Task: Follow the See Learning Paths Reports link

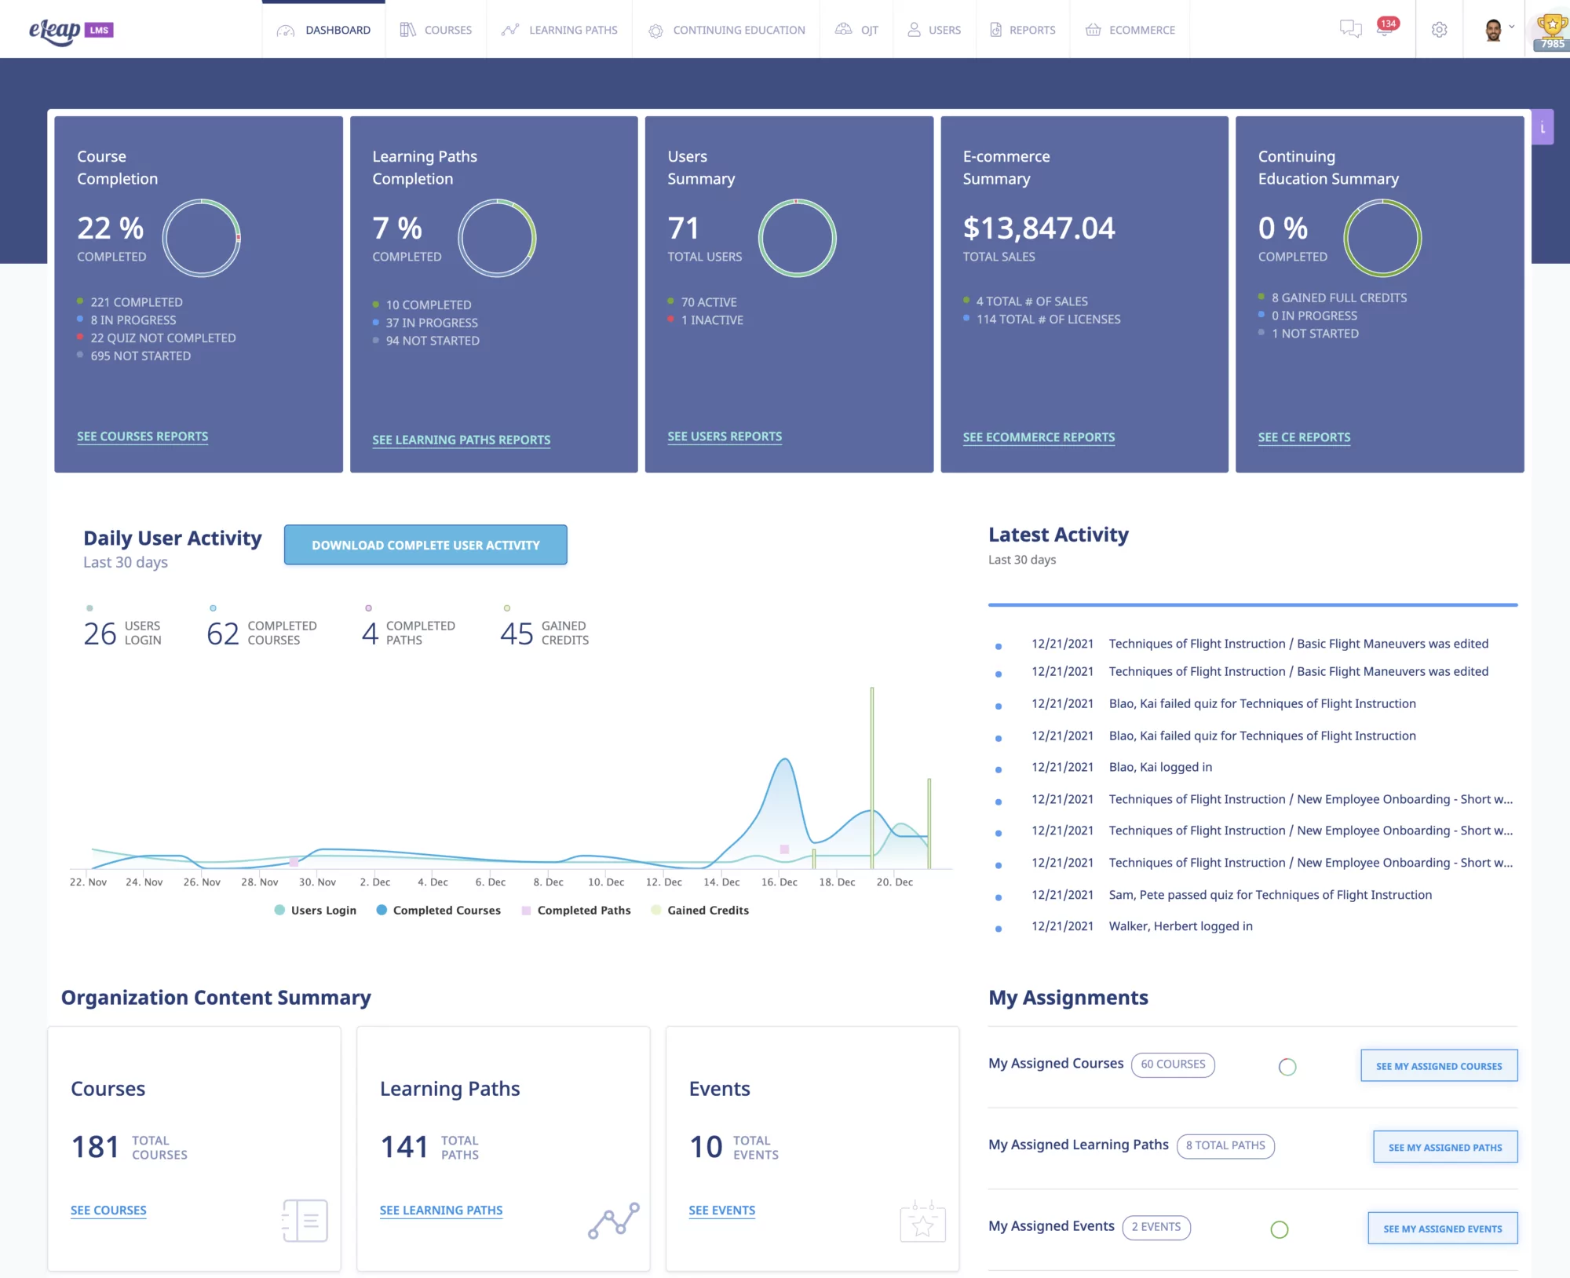Action: (462, 440)
